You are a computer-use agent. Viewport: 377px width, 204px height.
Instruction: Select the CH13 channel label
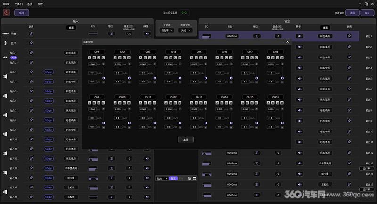point(199,97)
